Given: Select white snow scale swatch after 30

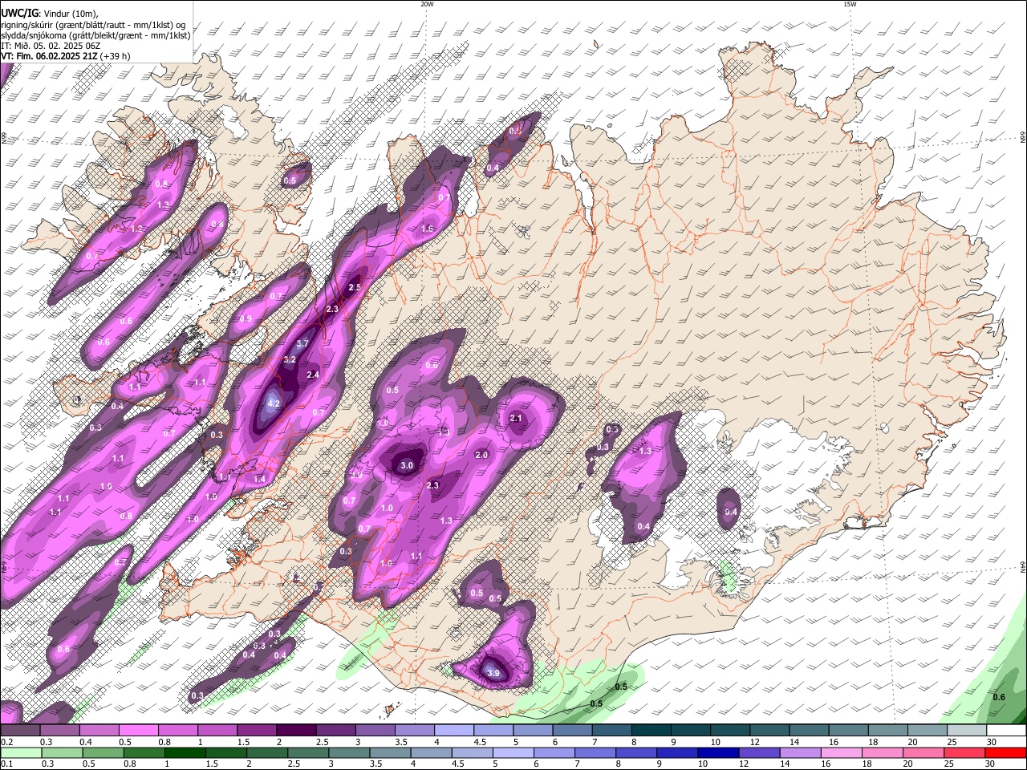Looking at the screenshot, I should (1007, 731).
